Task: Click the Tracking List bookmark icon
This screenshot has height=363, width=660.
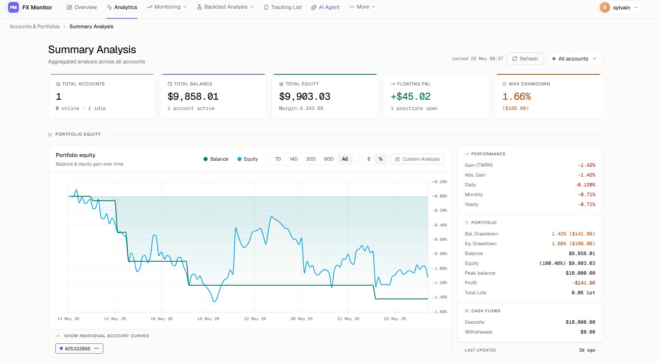Action: pyautogui.click(x=266, y=7)
